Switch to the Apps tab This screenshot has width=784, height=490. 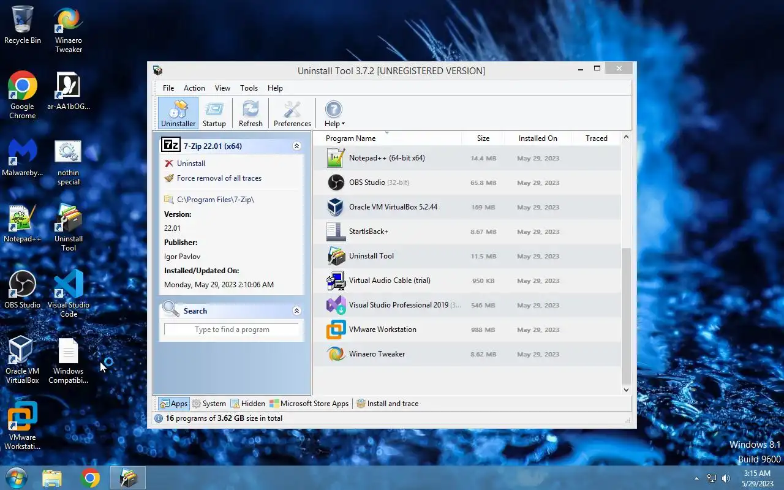coord(173,404)
